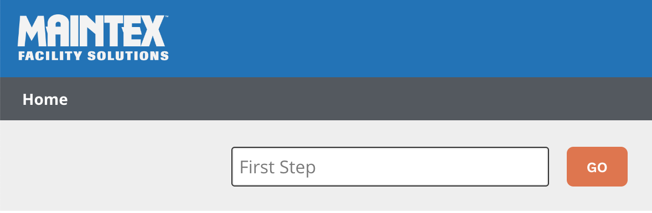Place cursor in the search box placeholder
Viewport: 652px width, 213px height.
click(x=390, y=167)
